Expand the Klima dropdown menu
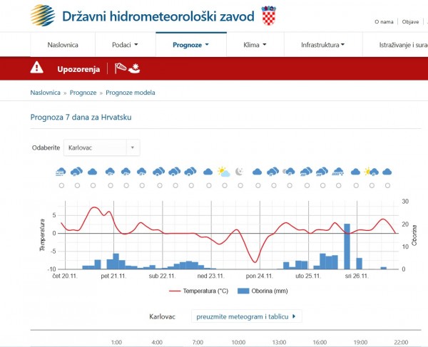Viewport: 428px width, 347px height. [x=255, y=45]
